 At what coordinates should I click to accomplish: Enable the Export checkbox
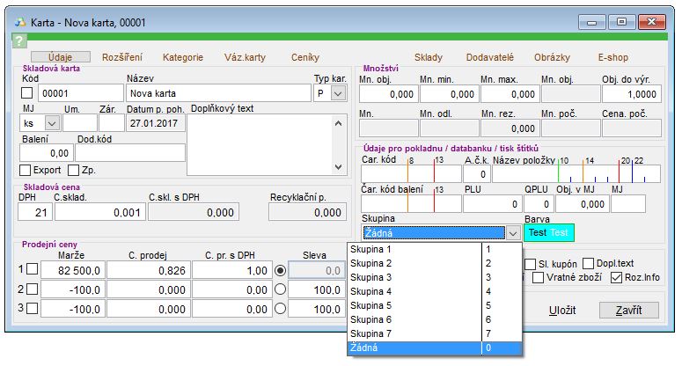(26, 169)
